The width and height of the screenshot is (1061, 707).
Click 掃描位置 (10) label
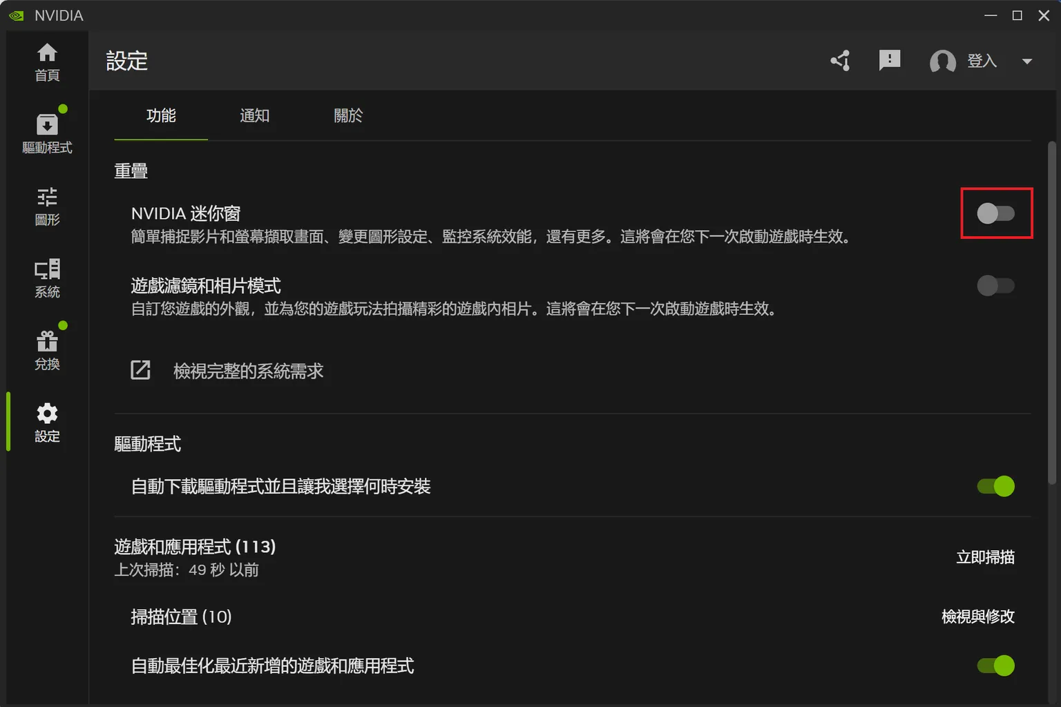coord(181,617)
